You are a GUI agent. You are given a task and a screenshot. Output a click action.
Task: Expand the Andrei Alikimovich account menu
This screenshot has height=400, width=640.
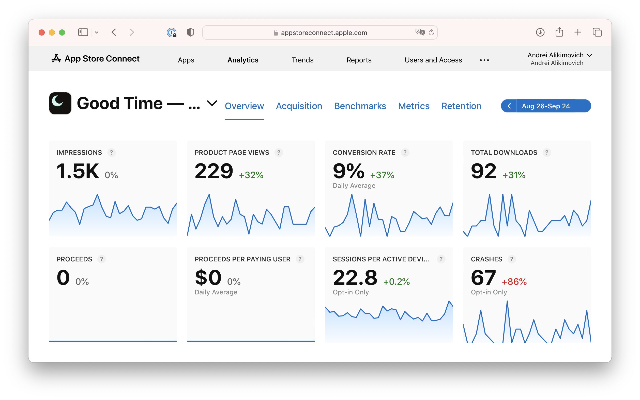coord(559,59)
